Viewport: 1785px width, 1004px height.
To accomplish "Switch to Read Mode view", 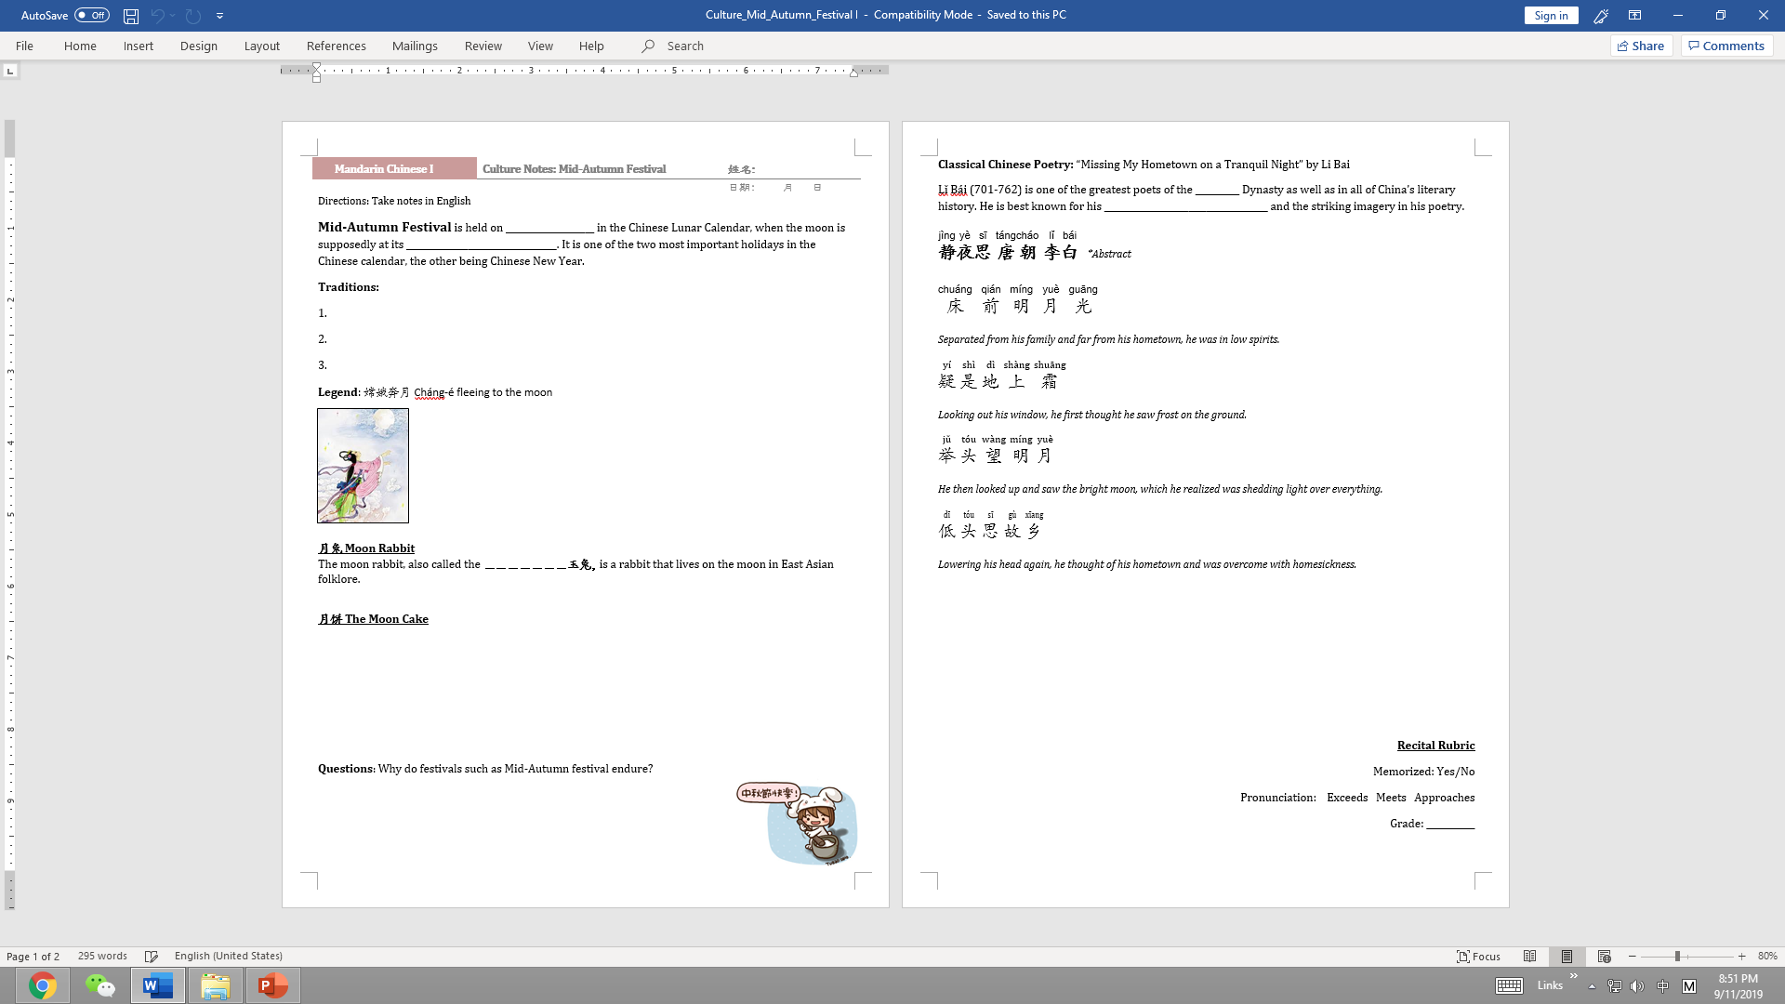I will coord(1530,957).
